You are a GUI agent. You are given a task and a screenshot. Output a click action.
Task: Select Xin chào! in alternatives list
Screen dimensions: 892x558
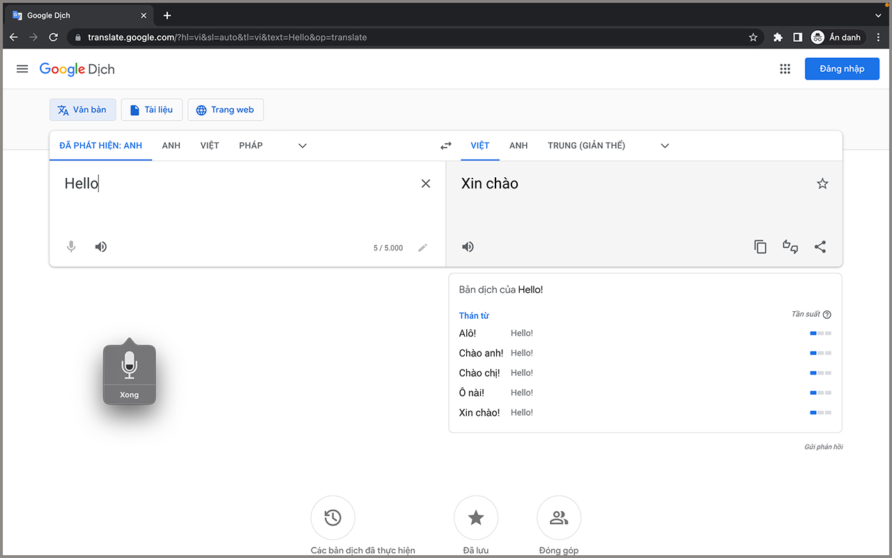(479, 412)
